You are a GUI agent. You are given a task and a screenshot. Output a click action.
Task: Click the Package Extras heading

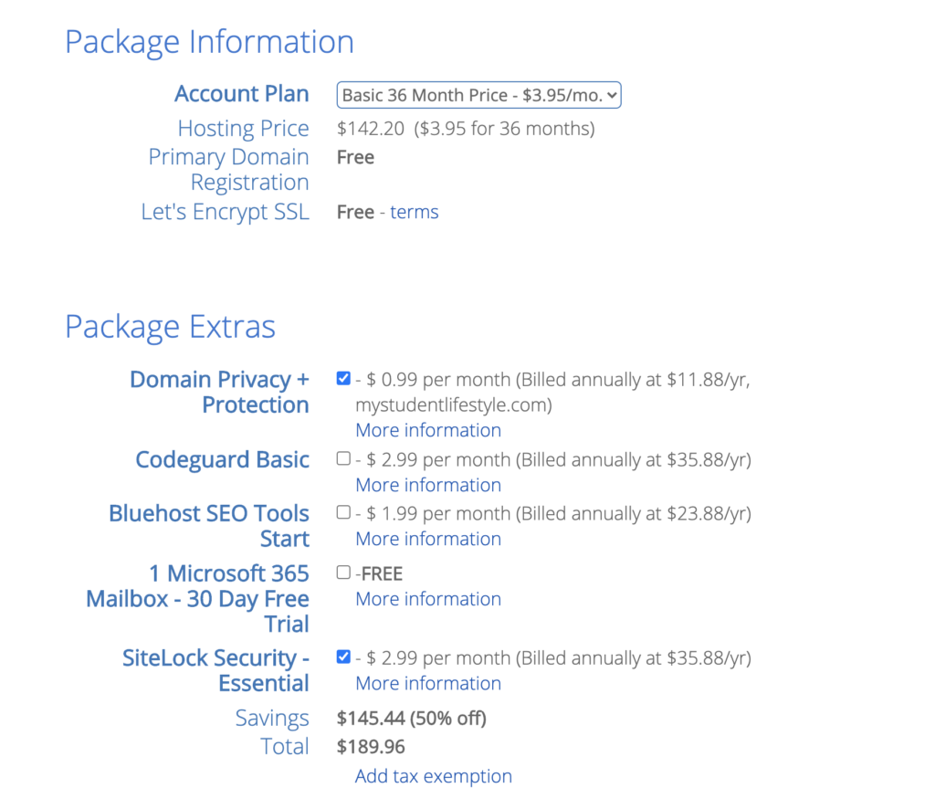170,327
